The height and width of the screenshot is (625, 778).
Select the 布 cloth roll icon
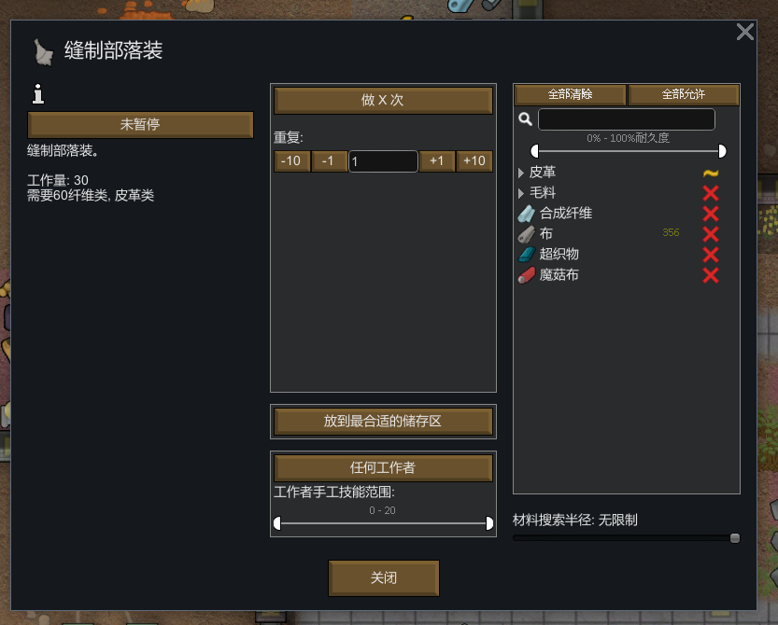point(527,234)
